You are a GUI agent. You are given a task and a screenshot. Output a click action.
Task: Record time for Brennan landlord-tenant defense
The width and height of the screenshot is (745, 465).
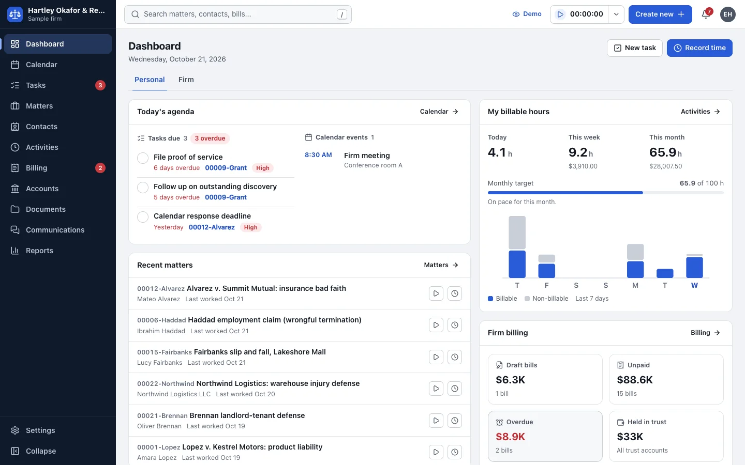(455, 421)
